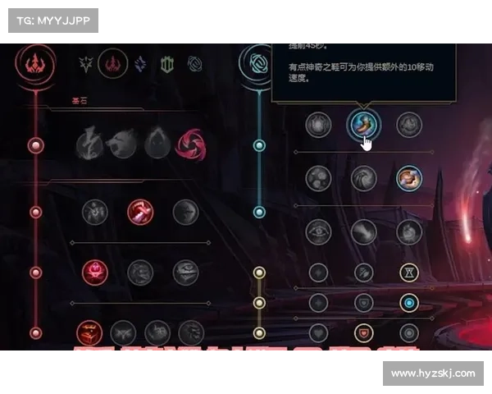Choose the Predator wolf keystone rune
Screen dimensions: 492x394
[x=123, y=144]
